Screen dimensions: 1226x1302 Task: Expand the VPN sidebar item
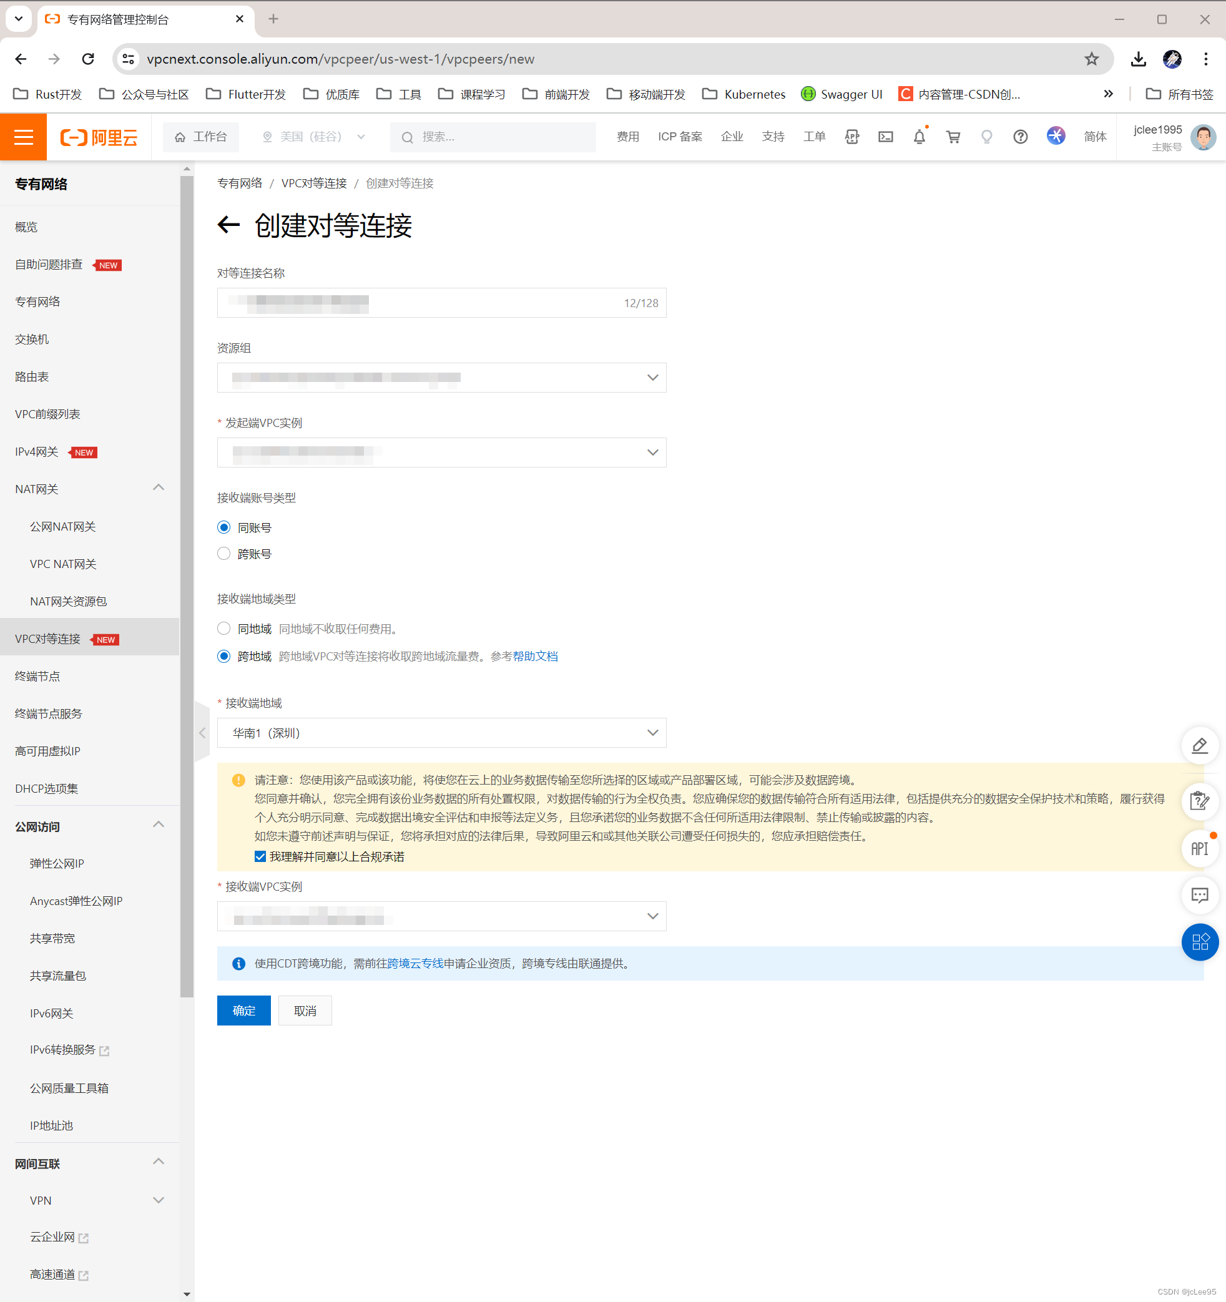click(x=159, y=1200)
